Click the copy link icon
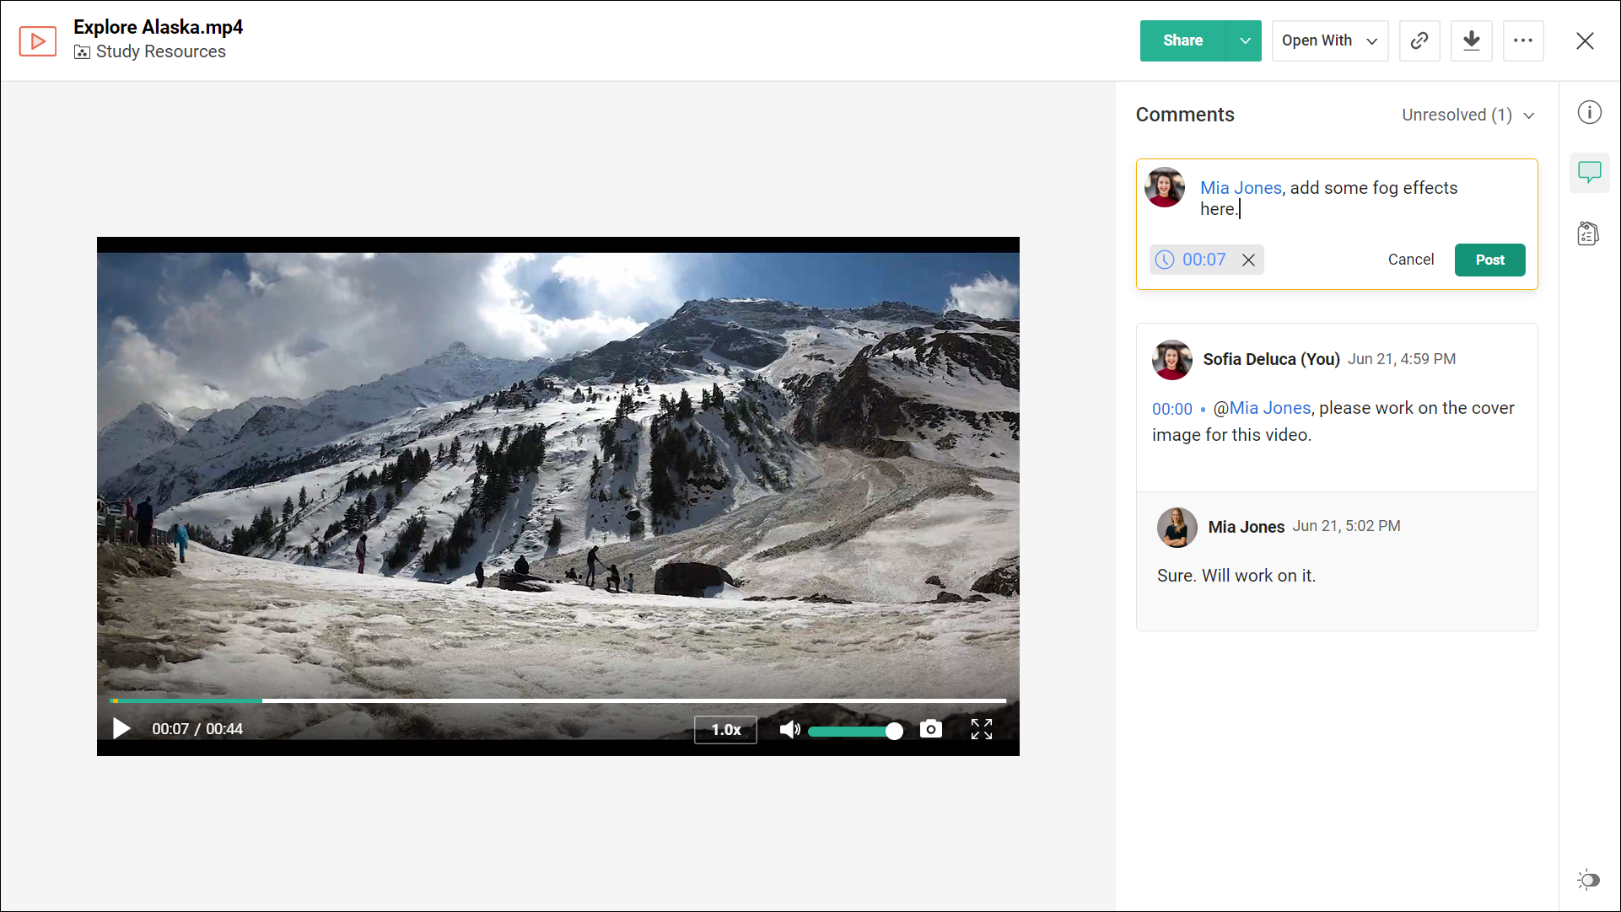 (1419, 40)
